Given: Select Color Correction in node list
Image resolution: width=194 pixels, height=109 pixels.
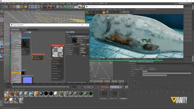Looking at the screenshot, I should pyautogui.click(x=16, y=73).
